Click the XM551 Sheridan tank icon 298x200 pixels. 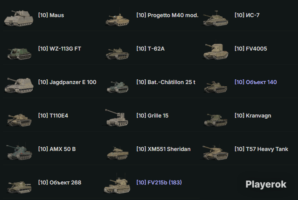point(117,153)
